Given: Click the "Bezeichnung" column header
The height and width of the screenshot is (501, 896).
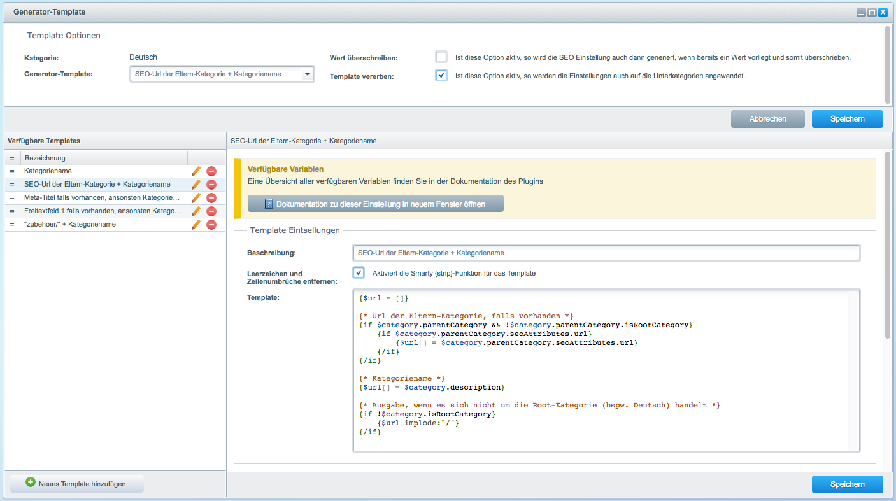Looking at the screenshot, I should tap(104, 158).
